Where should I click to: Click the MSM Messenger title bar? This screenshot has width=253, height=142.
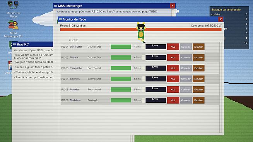tap(114, 6)
